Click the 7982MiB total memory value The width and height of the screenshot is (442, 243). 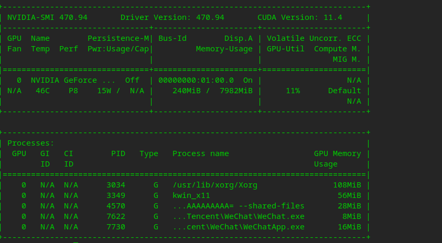236,91
